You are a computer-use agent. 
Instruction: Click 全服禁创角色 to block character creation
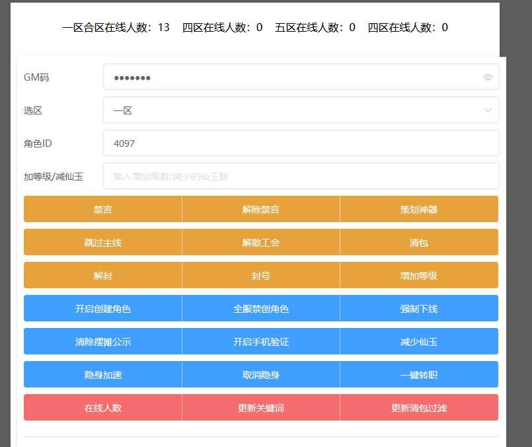260,308
